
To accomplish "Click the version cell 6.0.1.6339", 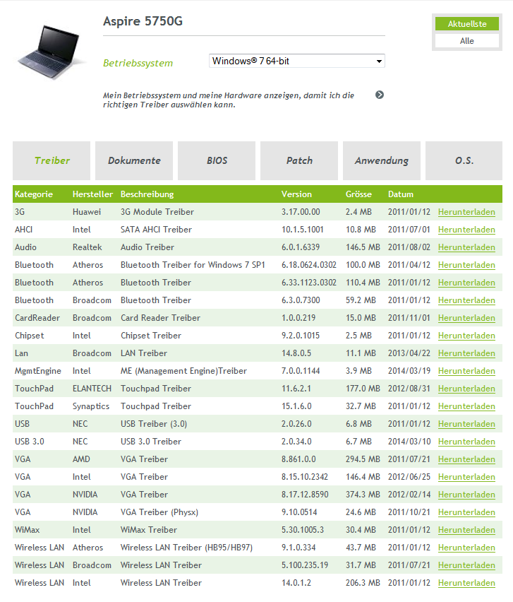I will [x=301, y=247].
